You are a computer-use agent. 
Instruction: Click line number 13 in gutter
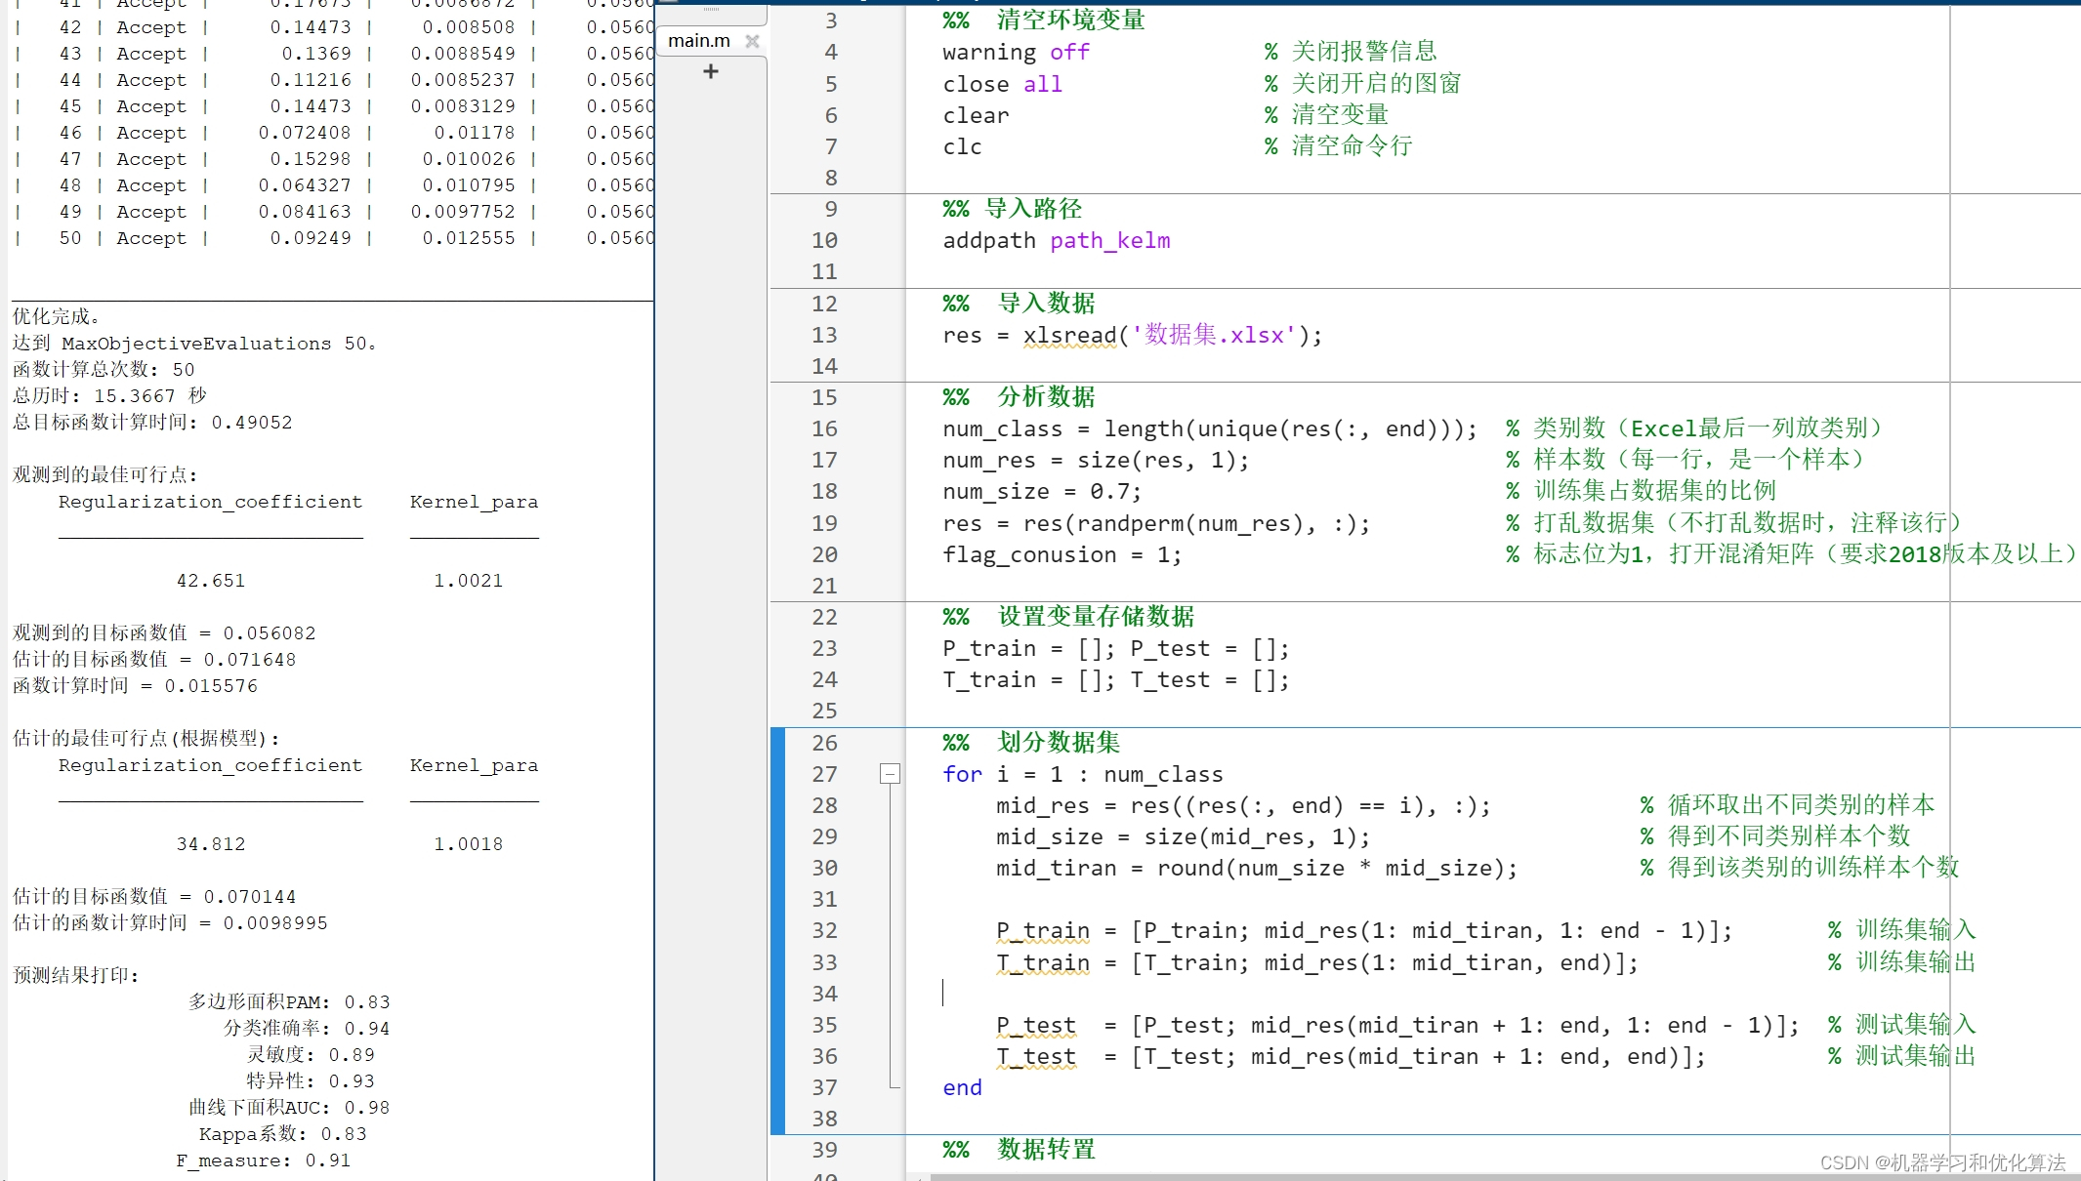click(824, 335)
